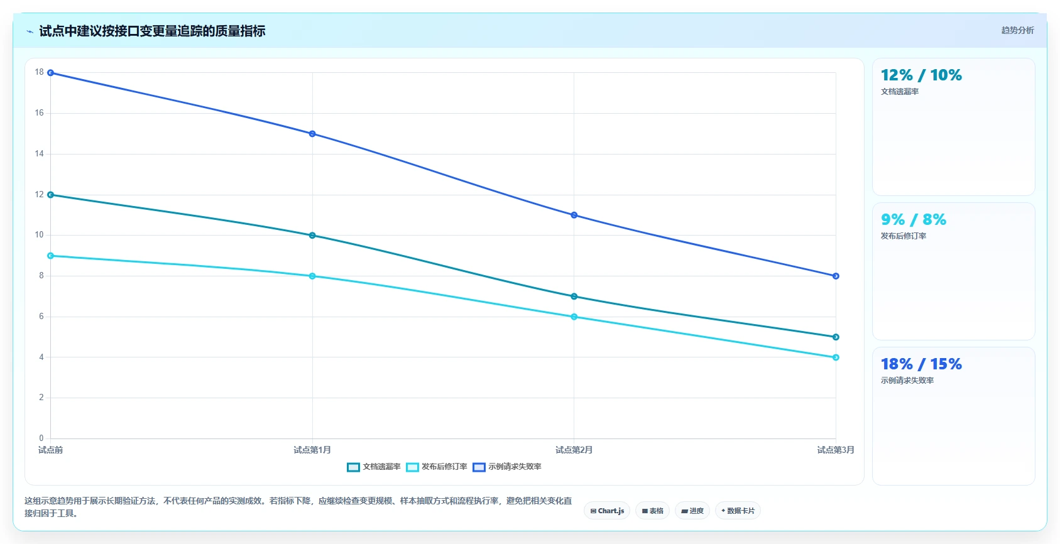Click the icon inside the 进度 chip
Viewport: 1060px width, 544px height.
pyautogui.click(x=684, y=511)
